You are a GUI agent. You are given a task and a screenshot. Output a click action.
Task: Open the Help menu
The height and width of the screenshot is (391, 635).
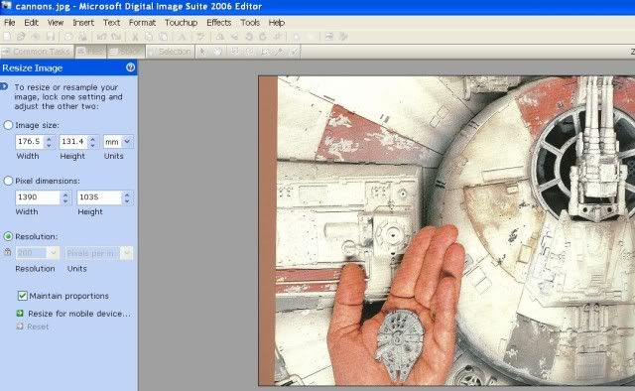[x=277, y=23]
